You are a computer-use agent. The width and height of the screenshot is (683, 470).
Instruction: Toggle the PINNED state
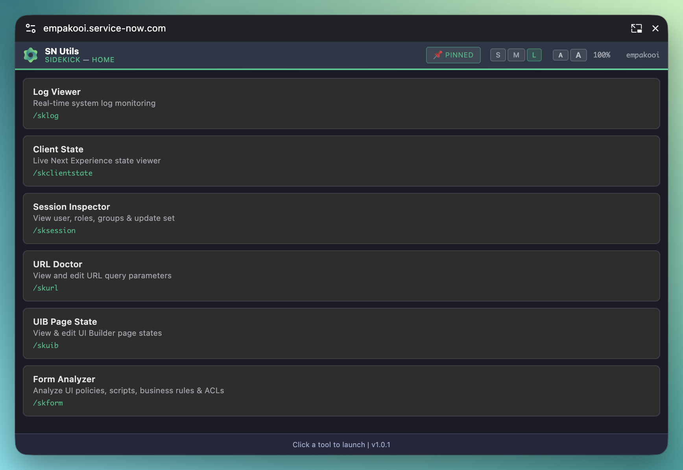tap(453, 55)
